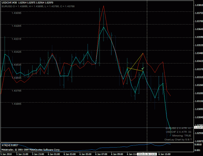The image size is (203, 156).
Task: Click the overlay level label 1.43205
Action: [17, 26]
